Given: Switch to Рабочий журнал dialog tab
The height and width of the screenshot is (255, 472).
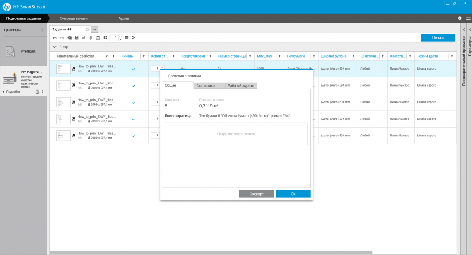Looking at the screenshot, I should [241, 86].
